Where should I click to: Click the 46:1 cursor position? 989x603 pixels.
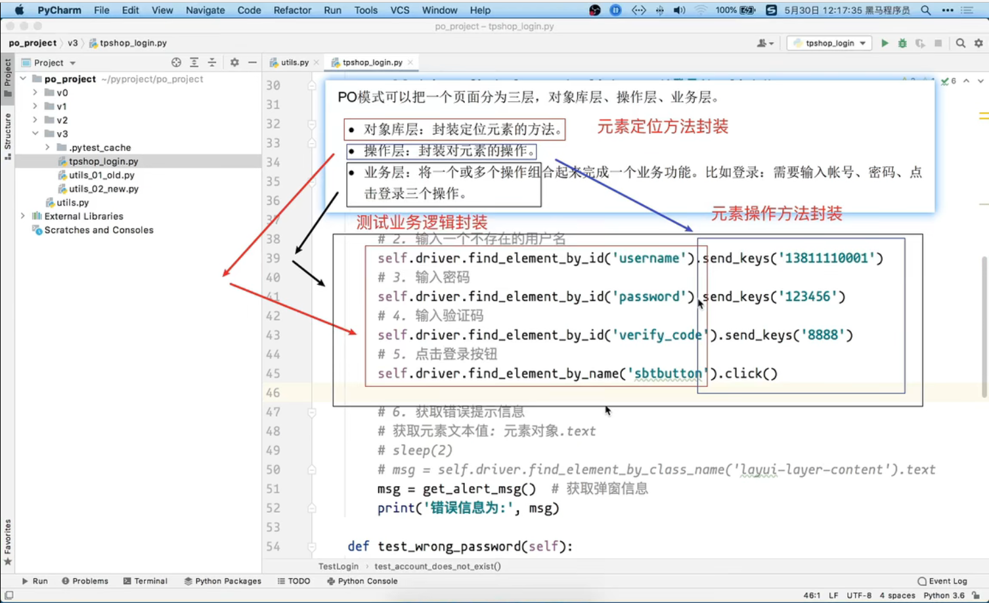(812, 596)
